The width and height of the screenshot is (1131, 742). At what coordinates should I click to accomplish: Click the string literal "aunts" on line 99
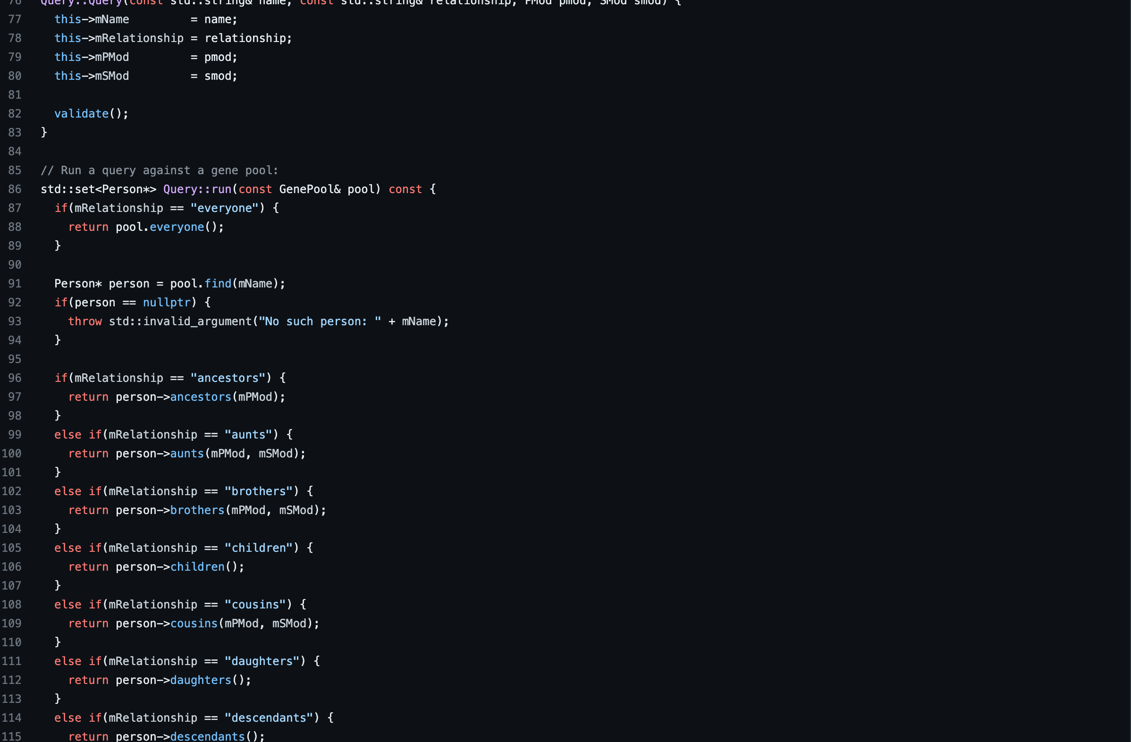[250, 434]
